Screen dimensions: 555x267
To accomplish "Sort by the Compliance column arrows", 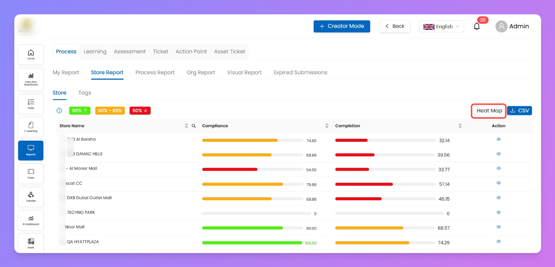I will (327, 126).
